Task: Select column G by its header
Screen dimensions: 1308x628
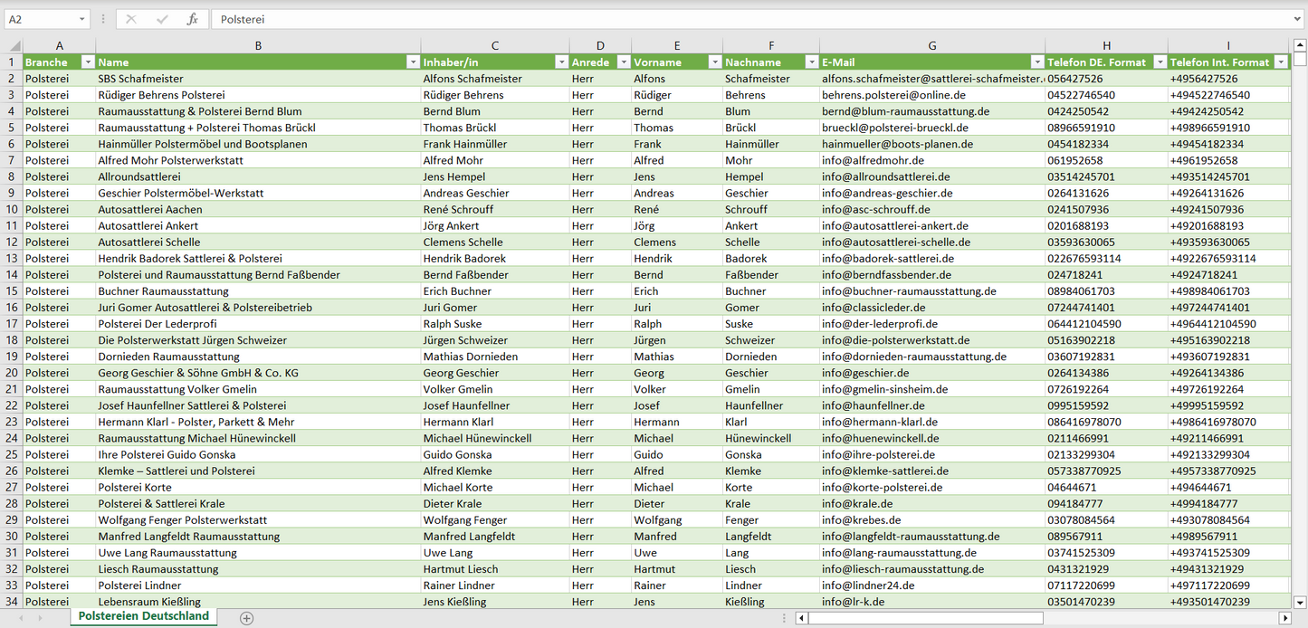Action: click(x=931, y=46)
